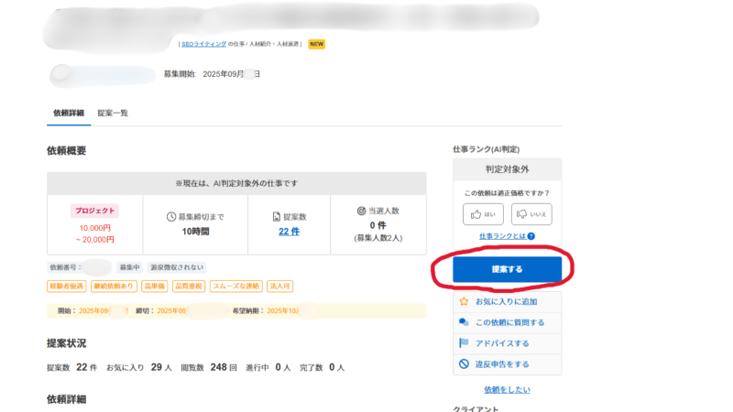Click the (募集人数2人) text
This screenshot has height=412, width=733.
378,238
